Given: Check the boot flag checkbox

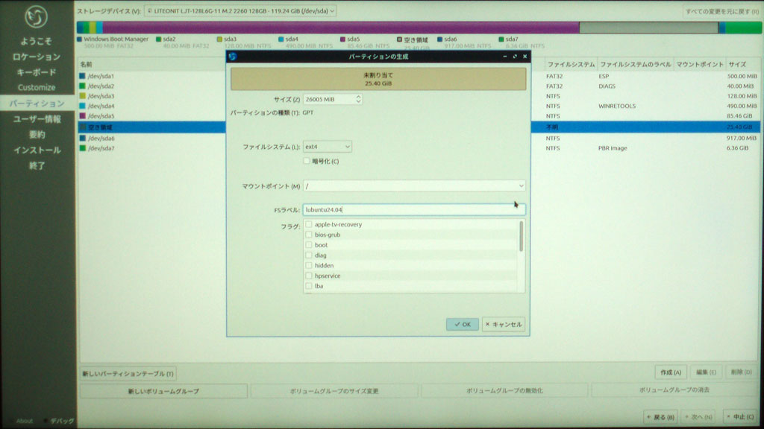Looking at the screenshot, I should (x=309, y=245).
